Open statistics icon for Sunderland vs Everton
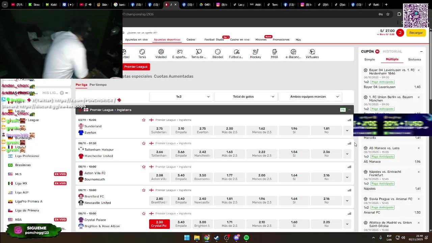This screenshot has height=243, width=432. click(x=349, y=120)
